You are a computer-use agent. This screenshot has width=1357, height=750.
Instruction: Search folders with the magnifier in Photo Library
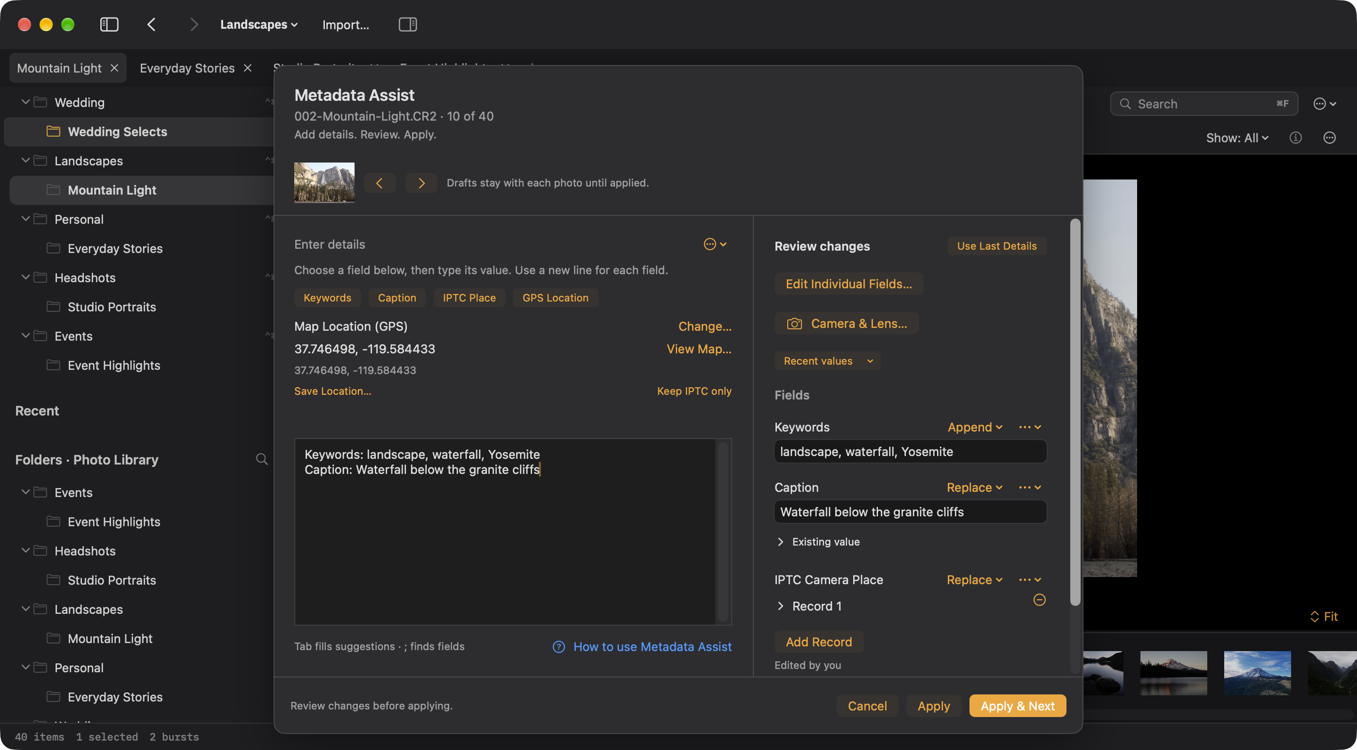tap(261, 459)
